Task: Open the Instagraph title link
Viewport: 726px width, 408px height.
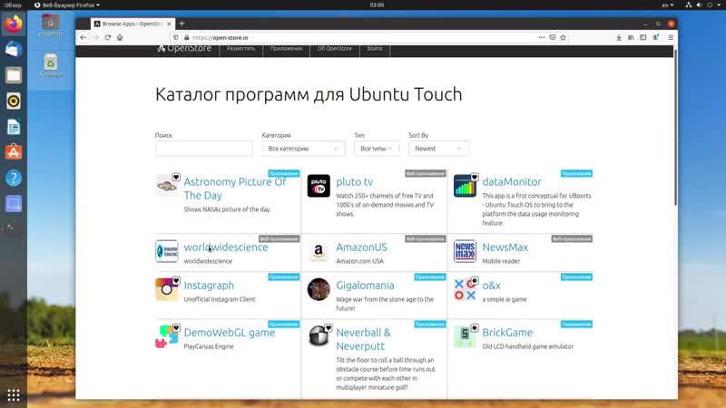Action: (209, 286)
